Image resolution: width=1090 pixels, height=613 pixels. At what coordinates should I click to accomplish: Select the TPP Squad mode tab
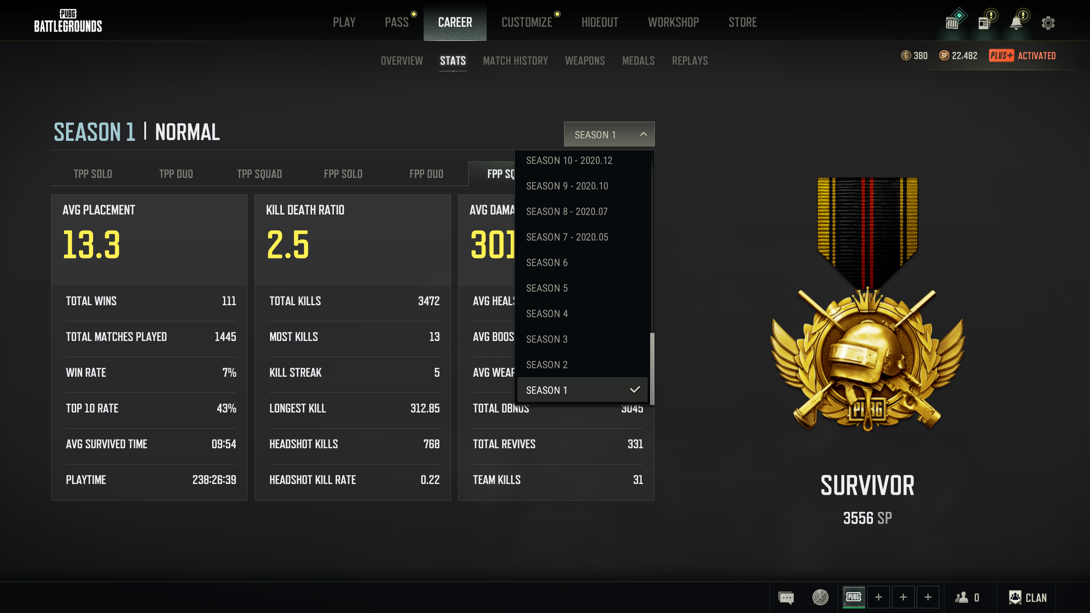[x=260, y=174]
